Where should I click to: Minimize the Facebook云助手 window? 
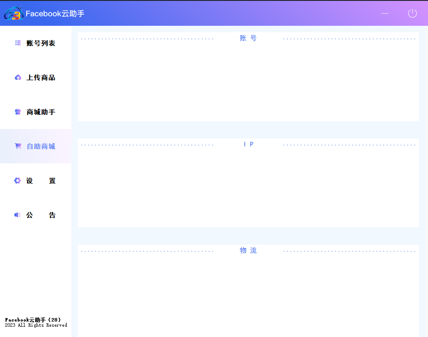click(x=385, y=13)
